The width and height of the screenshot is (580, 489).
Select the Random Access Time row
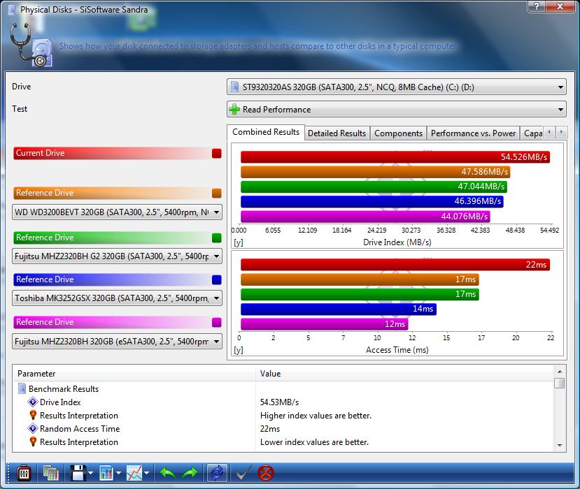click(x=283, y=428)
